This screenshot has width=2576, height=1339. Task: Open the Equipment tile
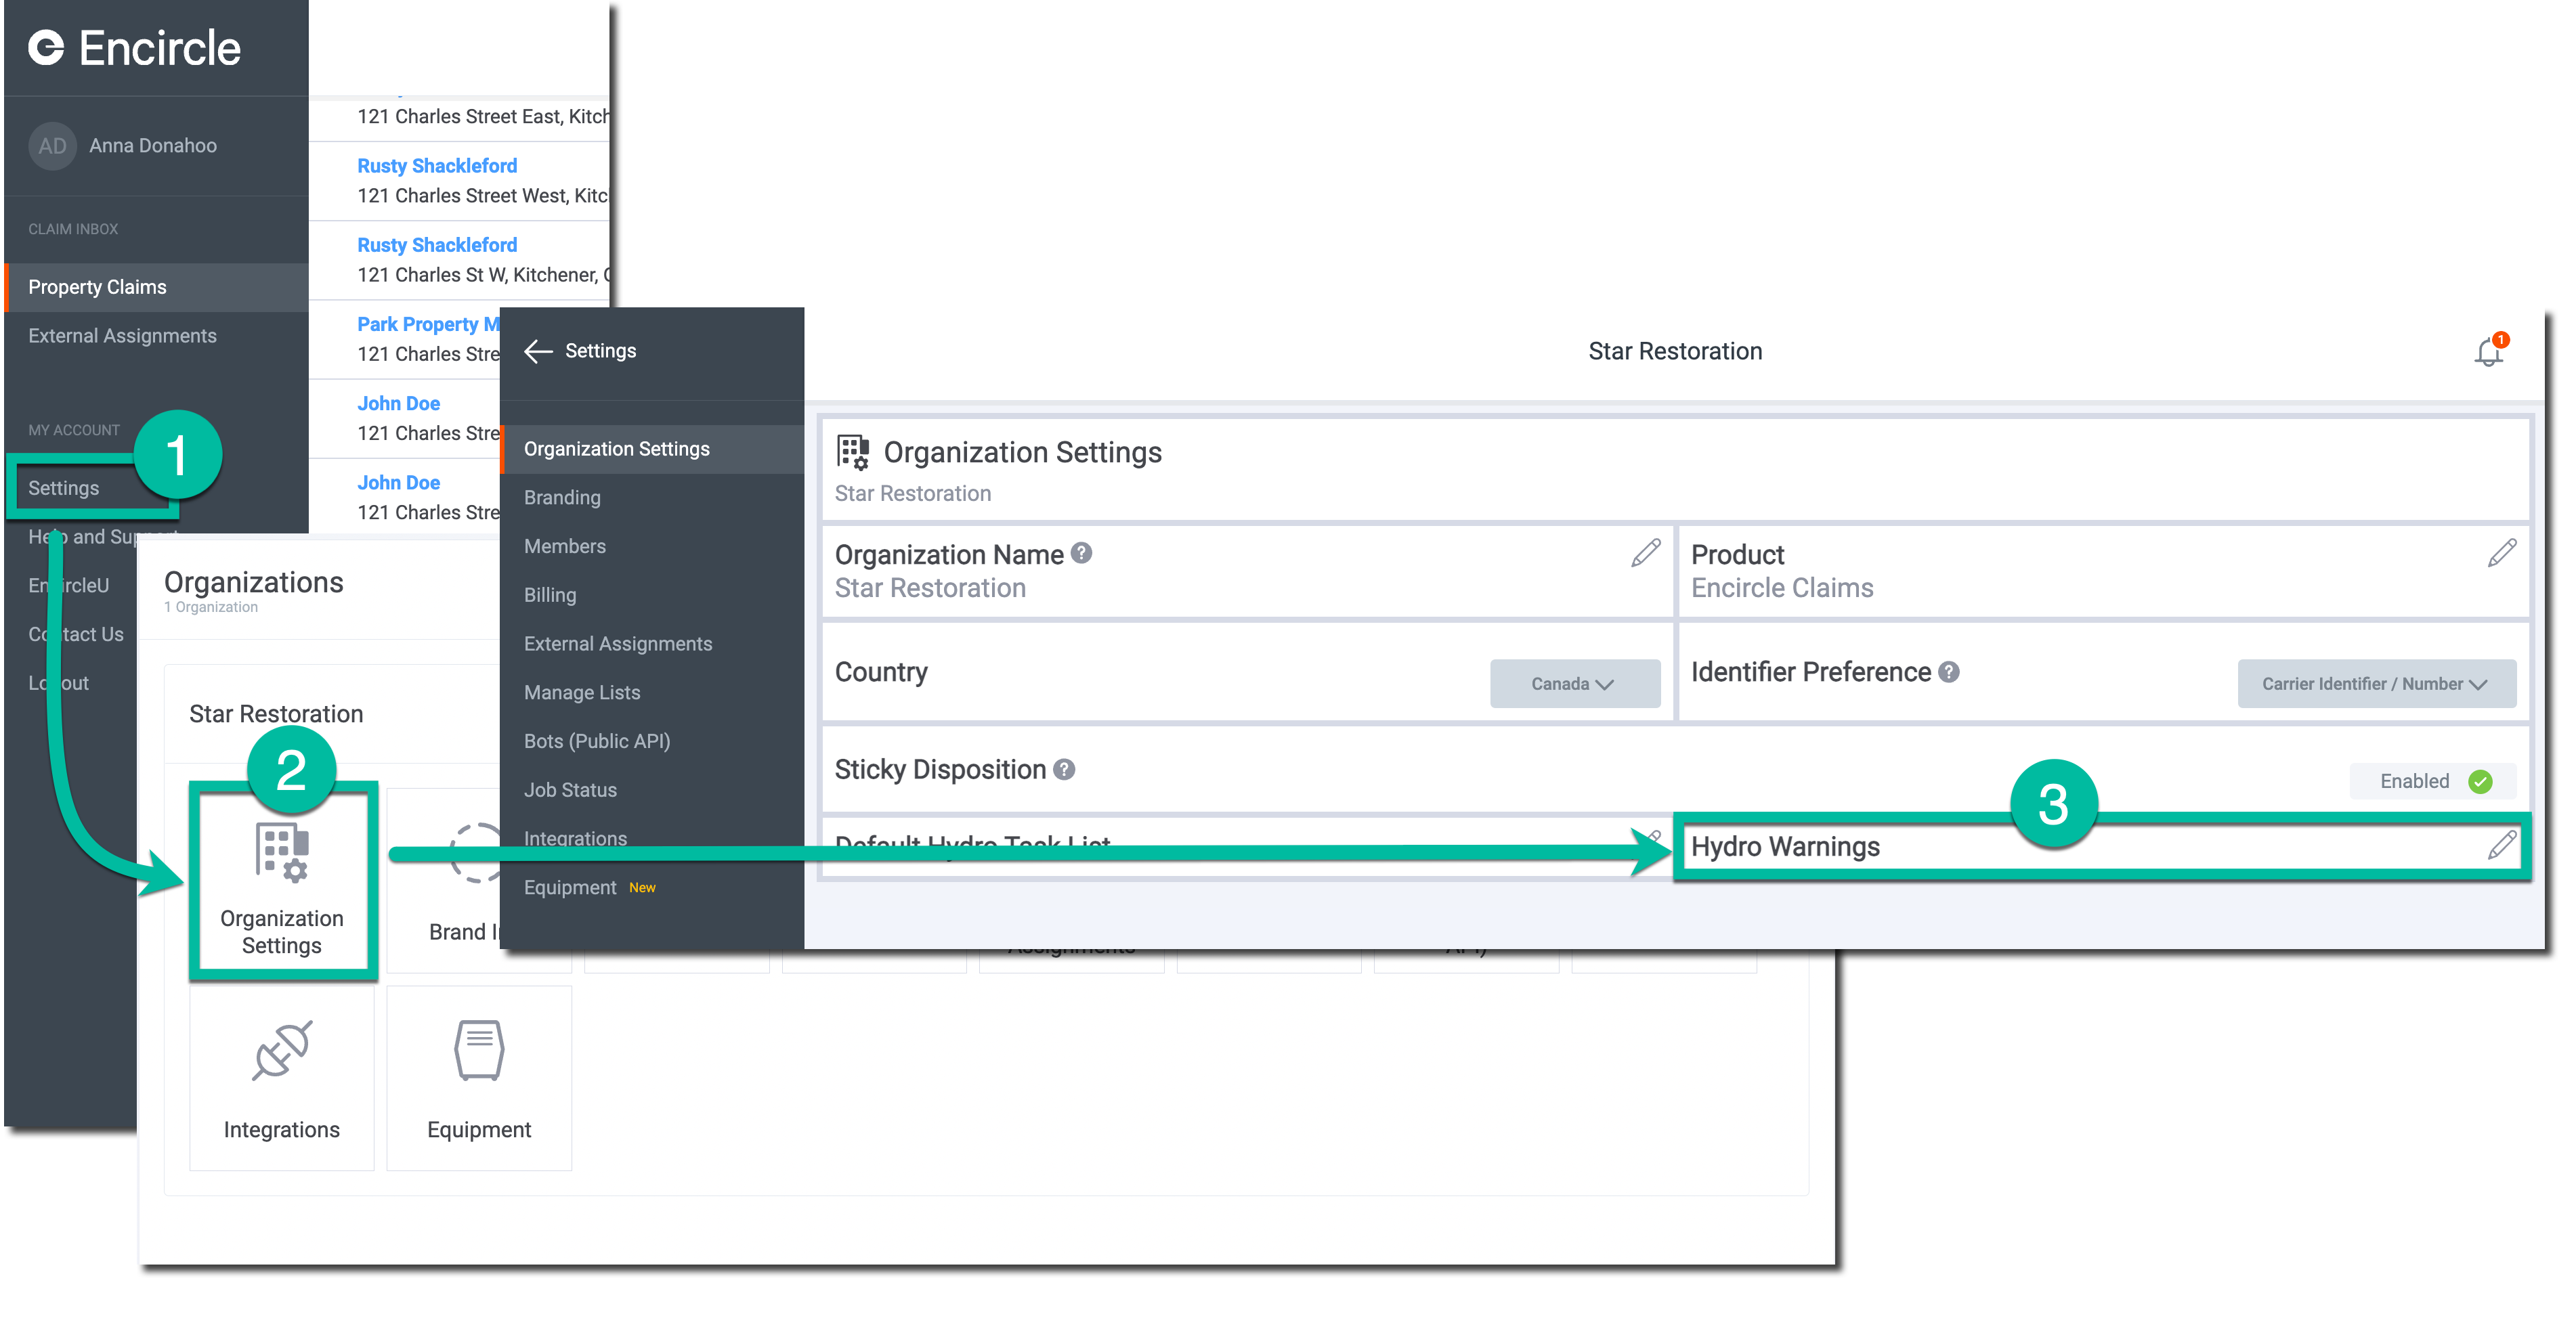[479, 1078]
